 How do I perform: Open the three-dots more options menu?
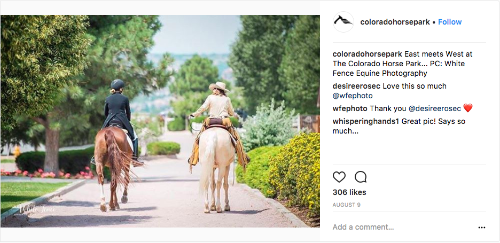coord(481,228)
